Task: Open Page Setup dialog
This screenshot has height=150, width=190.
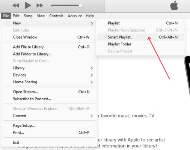Action: [x=49, y=125]
